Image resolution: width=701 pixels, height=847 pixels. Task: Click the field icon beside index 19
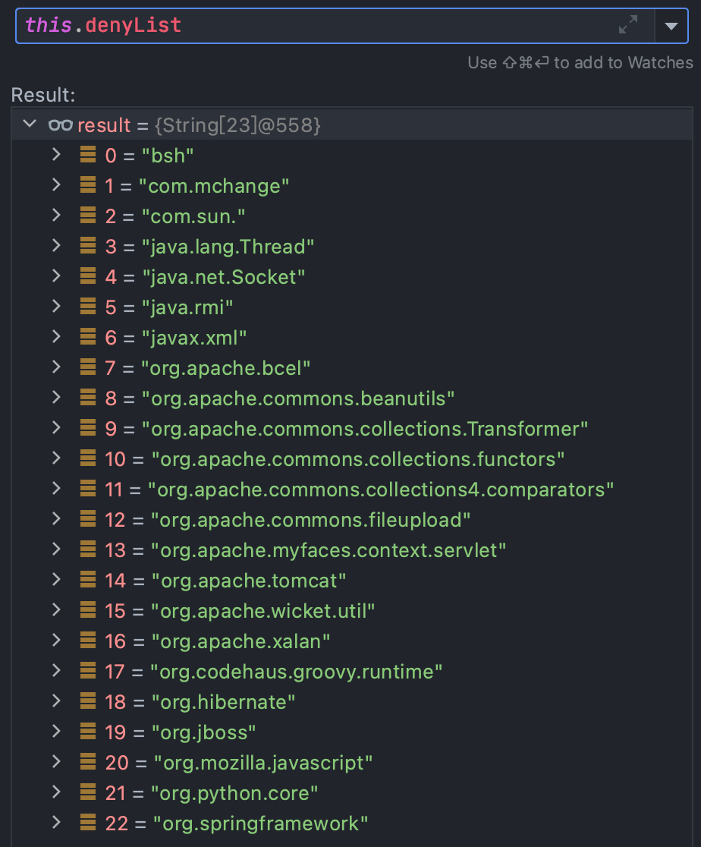click(88, 732)
